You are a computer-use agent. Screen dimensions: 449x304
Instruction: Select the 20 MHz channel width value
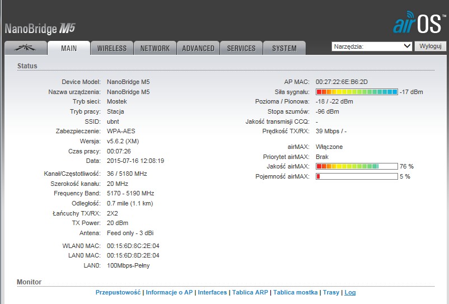tap(118, 184)
